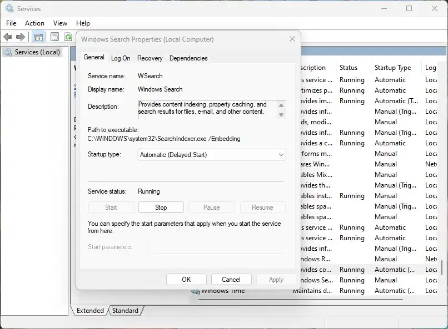Toggle the Show/Hide Console Tree toolbar icon

pyautogui.click(x=38, y=37)
